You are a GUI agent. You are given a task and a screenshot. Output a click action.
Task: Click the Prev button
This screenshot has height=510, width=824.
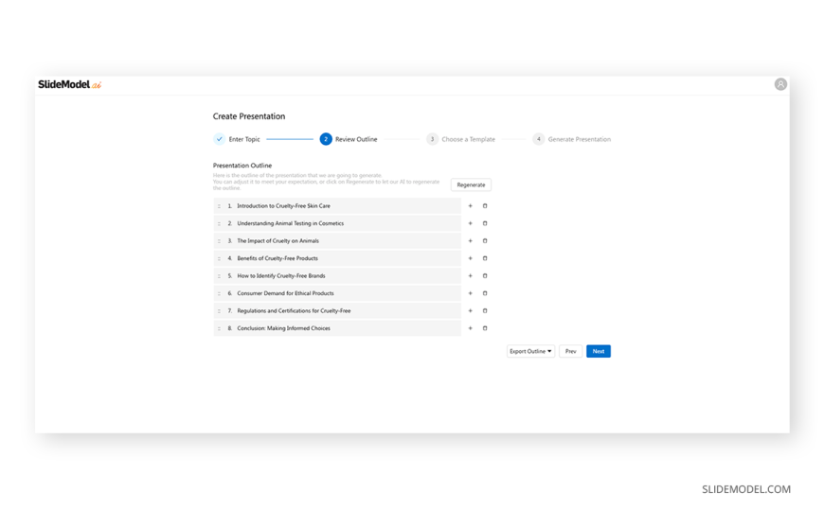click(571, 351)
